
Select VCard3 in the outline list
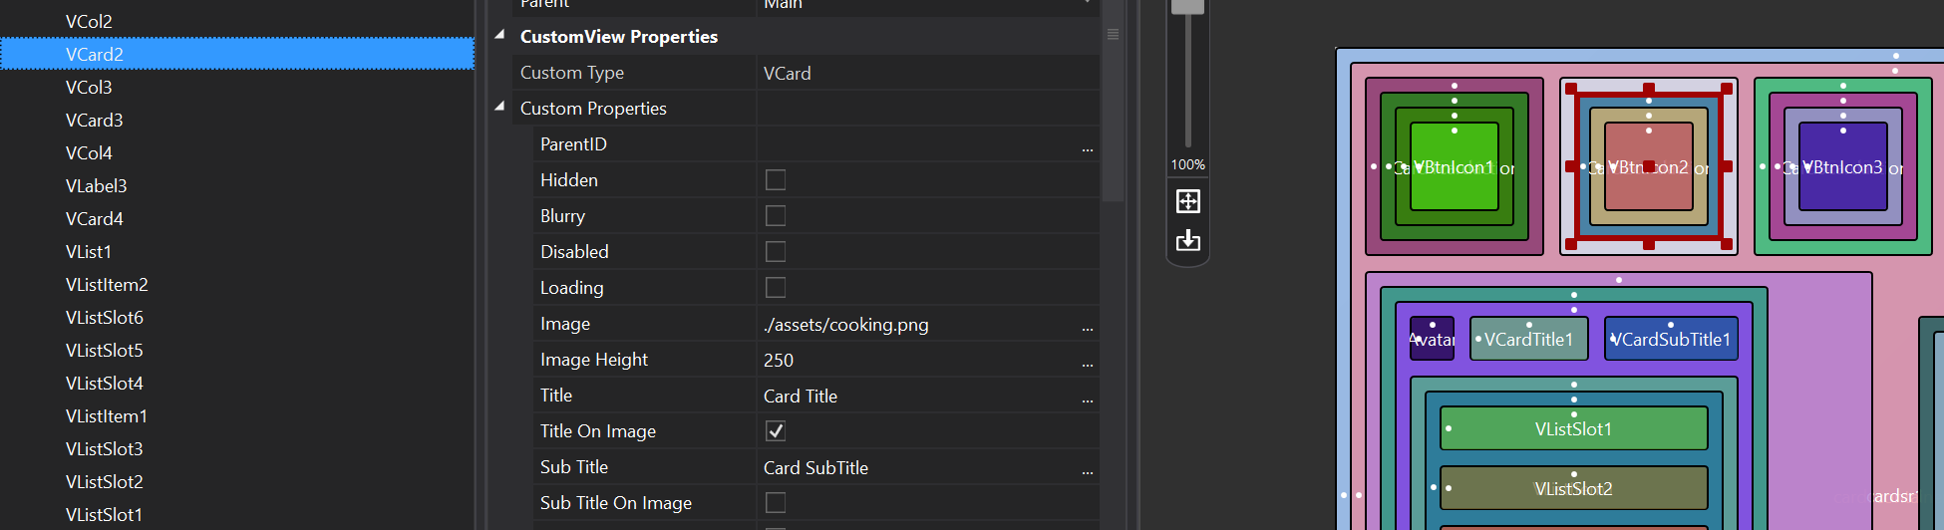(x=95, y=121)
